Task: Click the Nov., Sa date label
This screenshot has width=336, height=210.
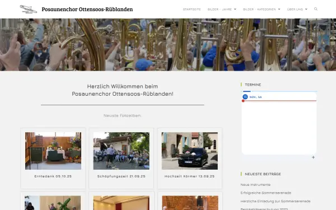Action: (x=256, y=97)
